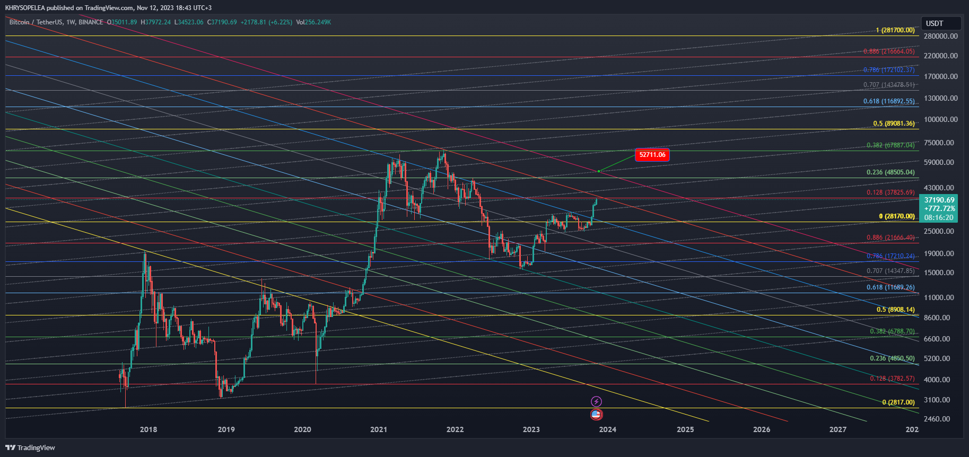Click 3100.00 on the price axis
Image resolution: width=969 pixels, height=457 pixels.
point(937,400)
